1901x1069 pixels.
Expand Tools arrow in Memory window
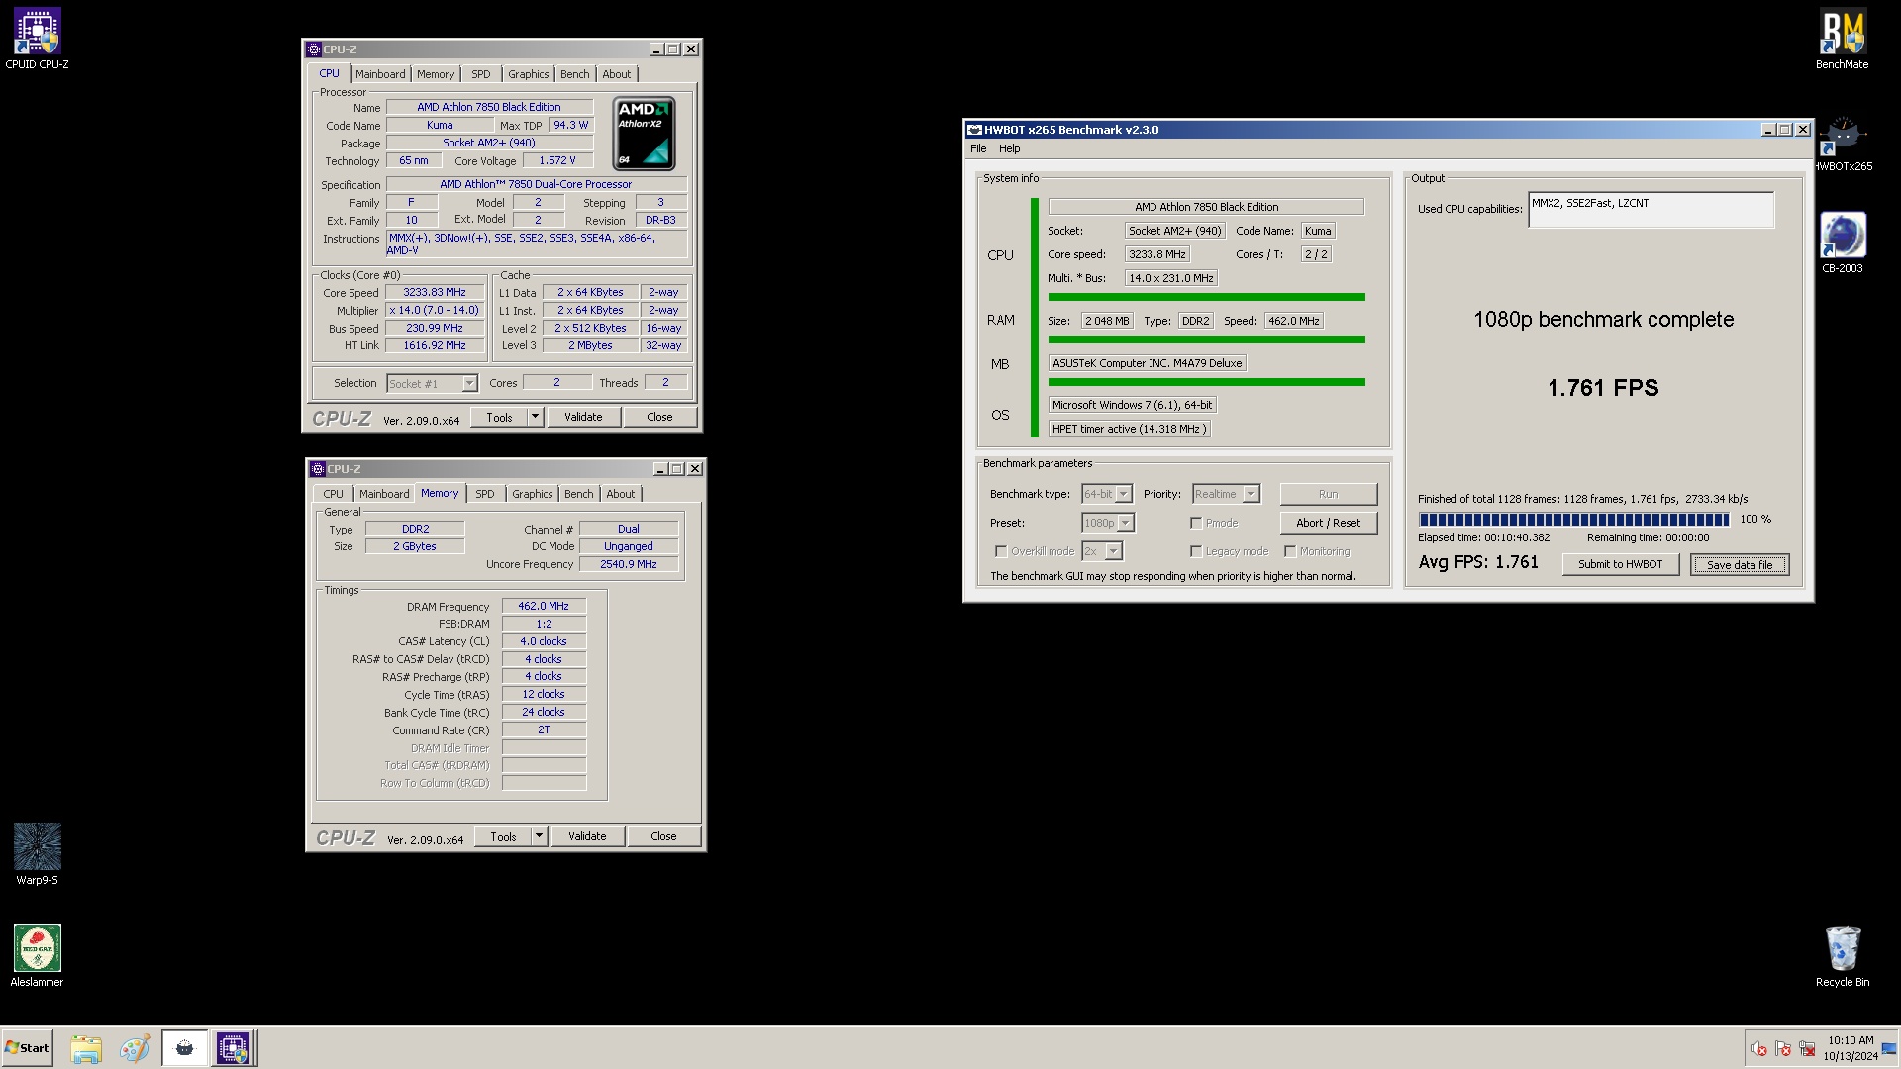click(539, 837)
